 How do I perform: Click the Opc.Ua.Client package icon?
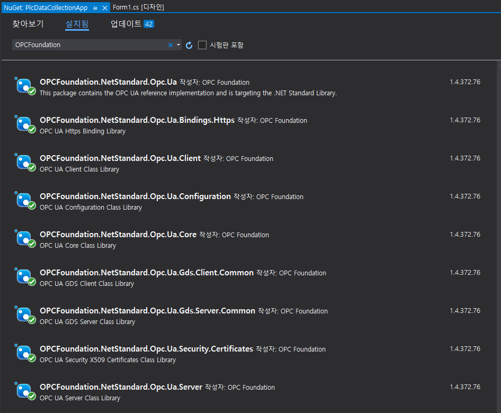pyautogui.click(x=25, y=163)
